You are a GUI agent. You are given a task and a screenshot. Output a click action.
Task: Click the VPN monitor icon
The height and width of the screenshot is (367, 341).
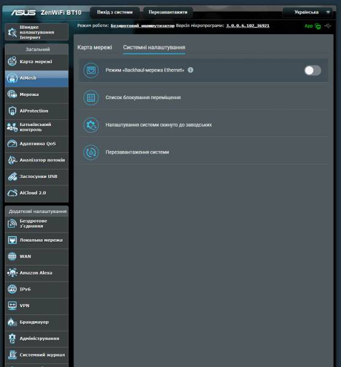click(12, 305)
